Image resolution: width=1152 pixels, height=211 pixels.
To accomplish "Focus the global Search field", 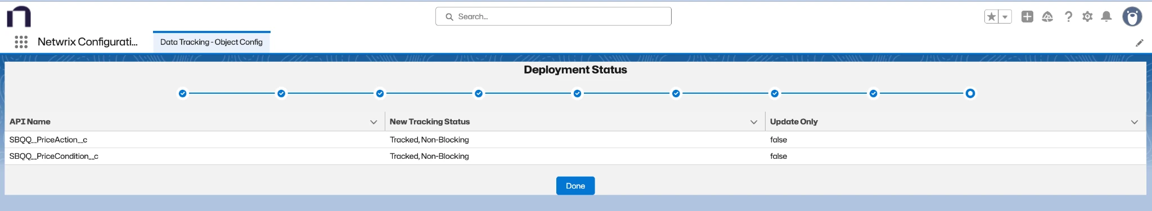I will (553, 16).
